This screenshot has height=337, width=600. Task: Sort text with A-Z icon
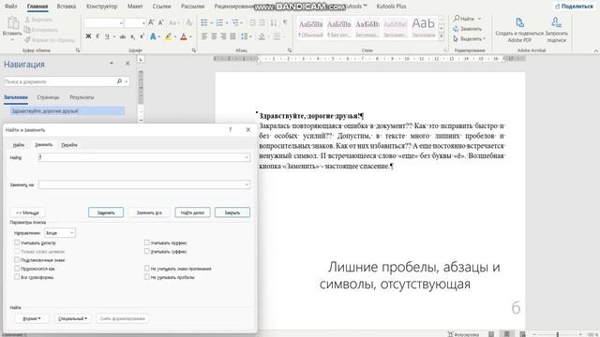coord(274,22)
